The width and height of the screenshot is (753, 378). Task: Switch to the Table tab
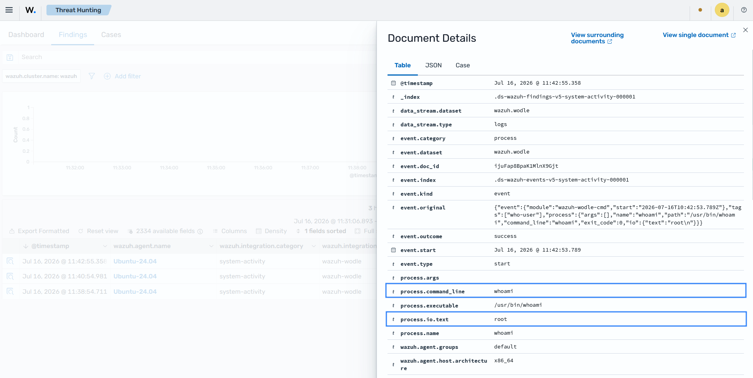[x=402, y=65]
